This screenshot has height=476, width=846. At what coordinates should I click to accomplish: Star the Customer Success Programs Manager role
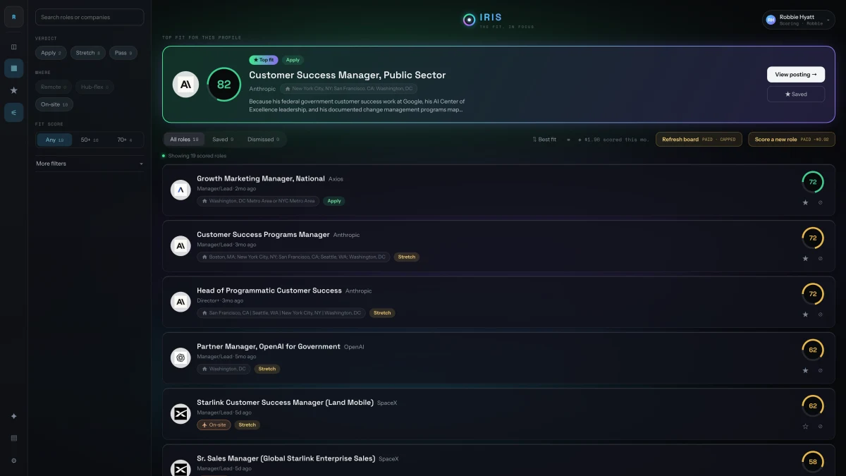coord(806,258)
